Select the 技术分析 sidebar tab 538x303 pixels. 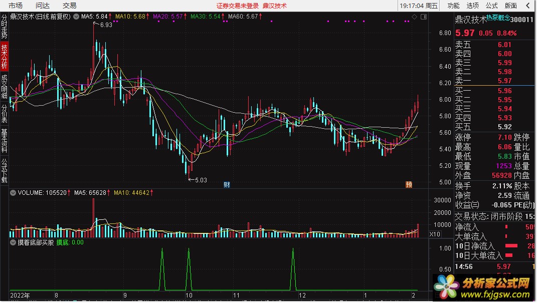pyautogui.click(x=4, y=57)
